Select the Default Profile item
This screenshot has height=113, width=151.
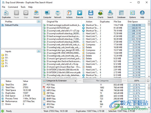(21, 25)
